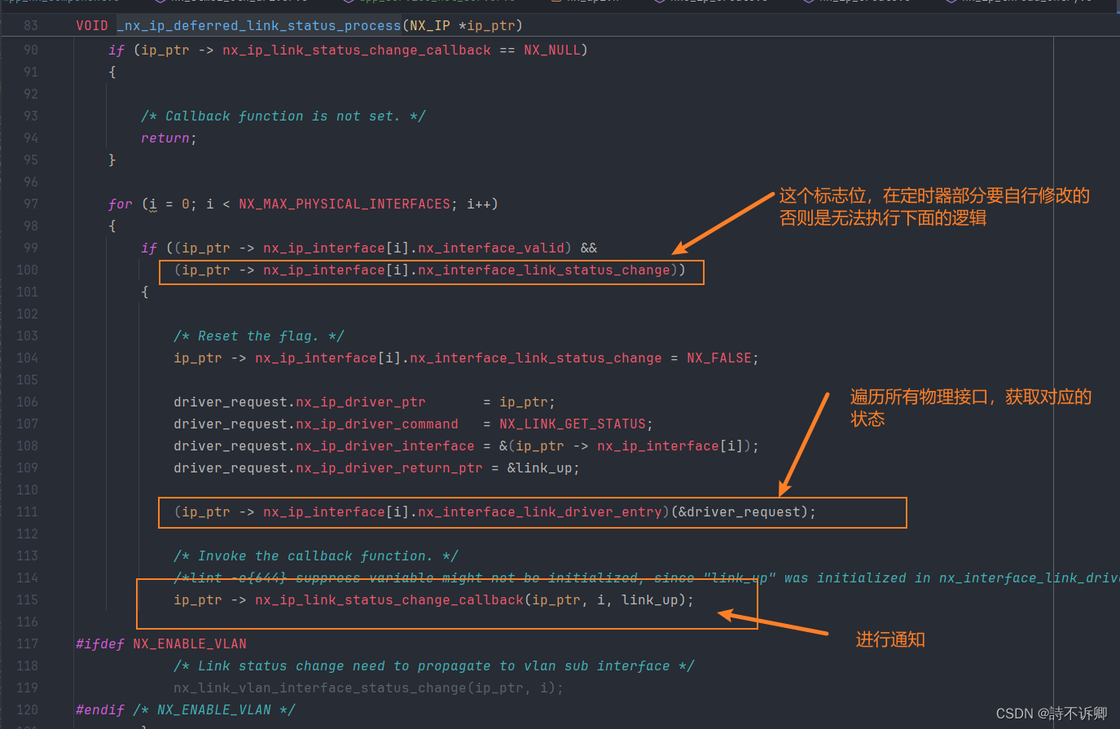This screenshot has height=729, width=1120.
Task: Click nx_ip_driver_command on line 107
Action: (377, 424)
